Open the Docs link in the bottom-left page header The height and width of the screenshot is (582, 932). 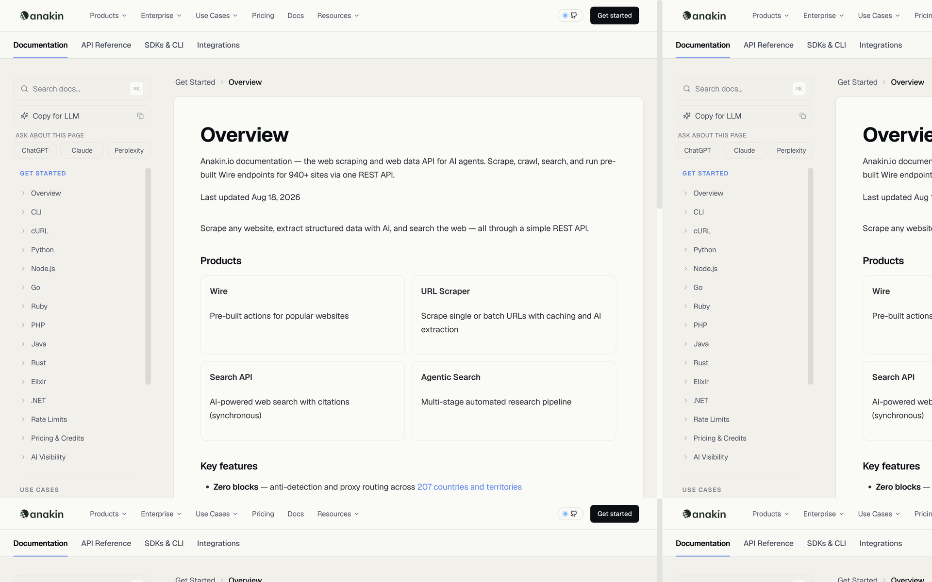(x=296, y=514)
